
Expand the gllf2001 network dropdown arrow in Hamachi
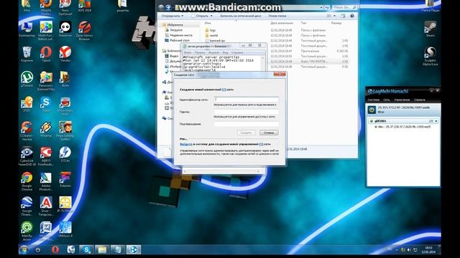pos(436,121)
